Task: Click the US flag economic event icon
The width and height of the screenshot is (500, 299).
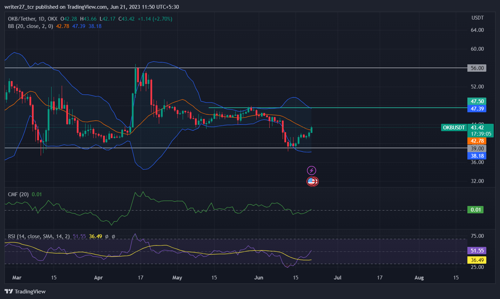Action: point(311,181)
